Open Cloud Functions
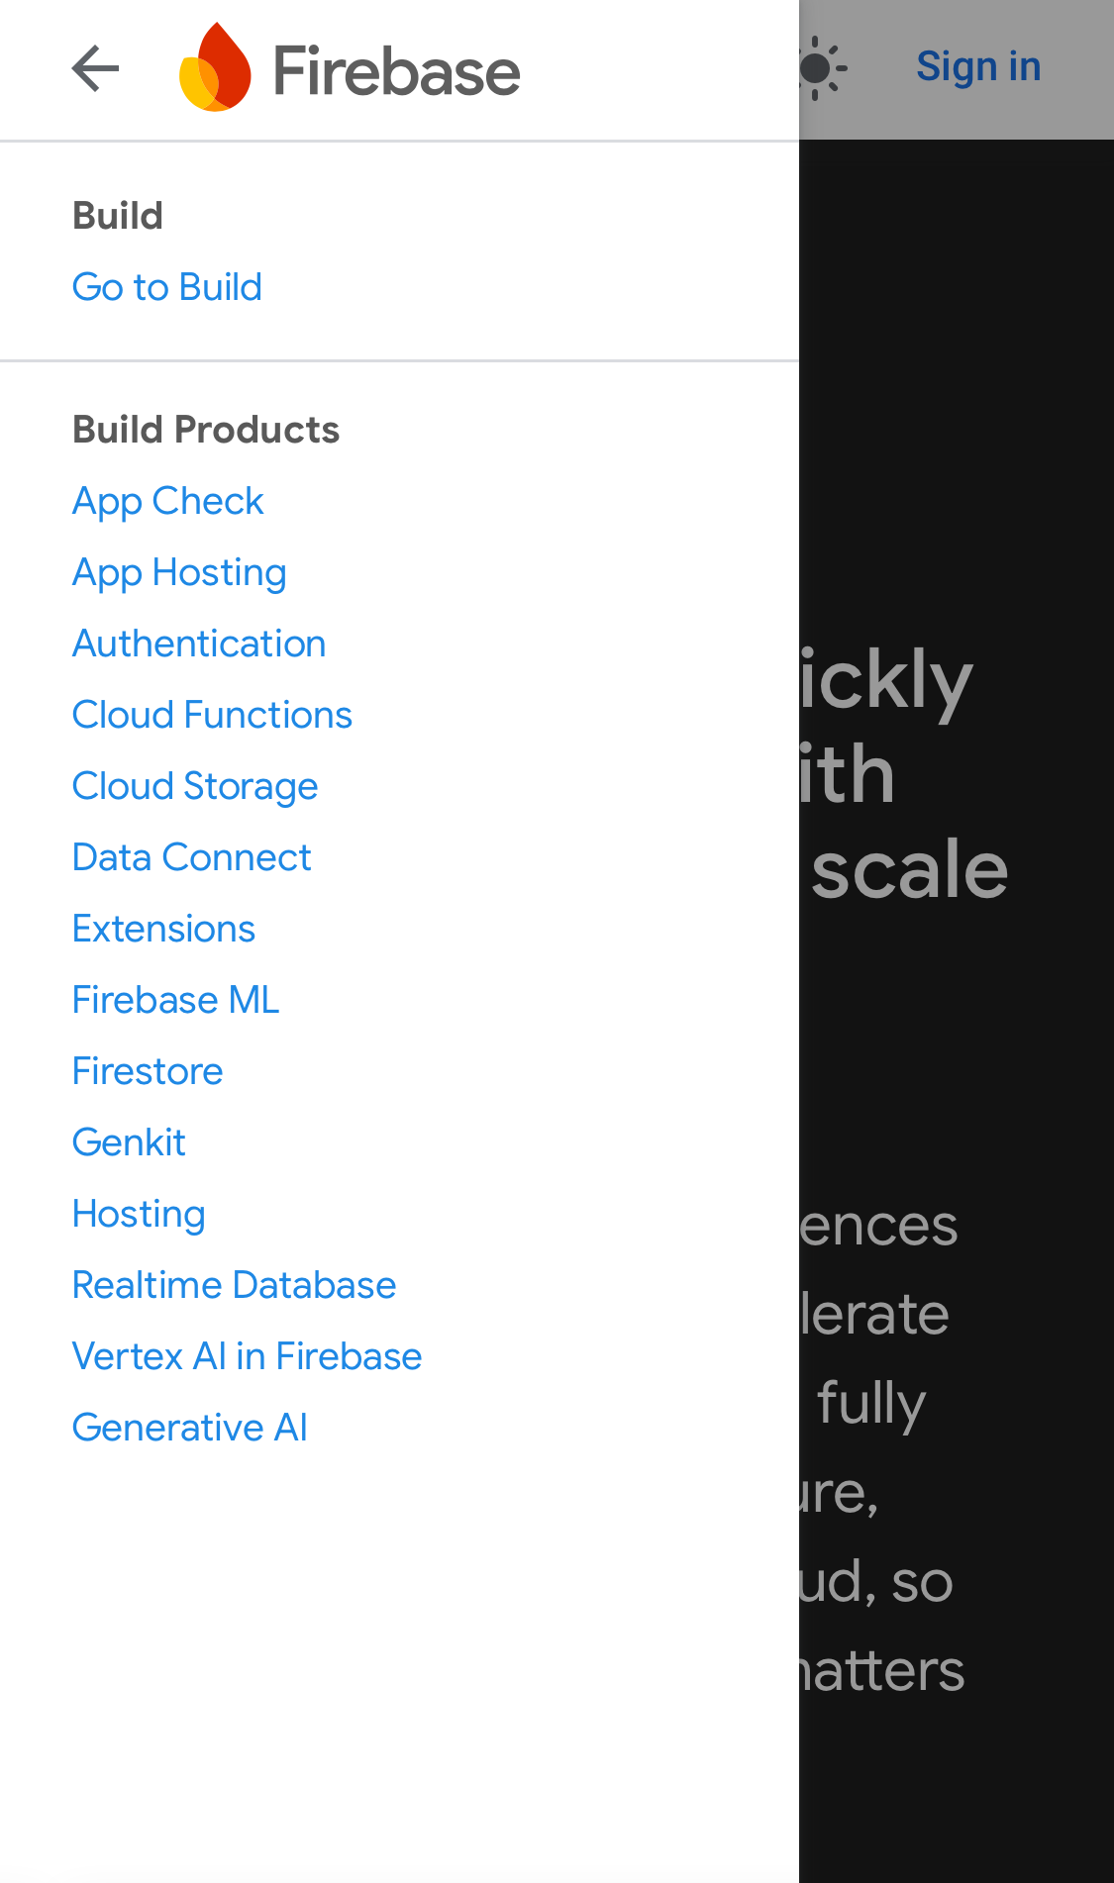The width and height of the screenshot is (1114, 1883). click(212, 715)
